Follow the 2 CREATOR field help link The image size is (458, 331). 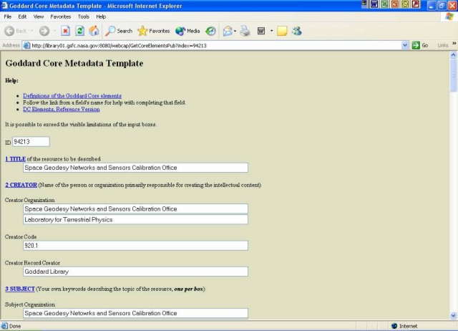[x=21, y=185]
